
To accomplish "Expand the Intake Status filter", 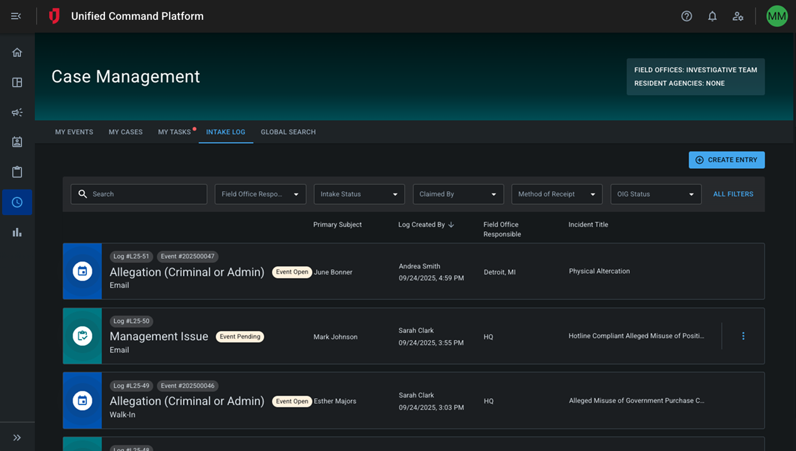I will [x=359, y=194].
